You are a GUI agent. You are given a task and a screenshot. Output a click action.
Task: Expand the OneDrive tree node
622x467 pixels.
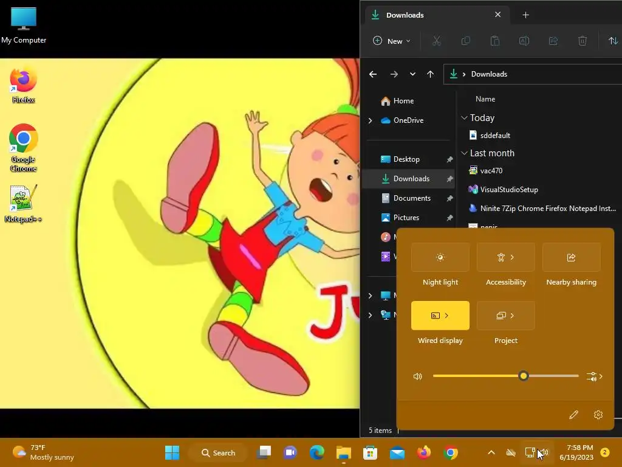370,120
